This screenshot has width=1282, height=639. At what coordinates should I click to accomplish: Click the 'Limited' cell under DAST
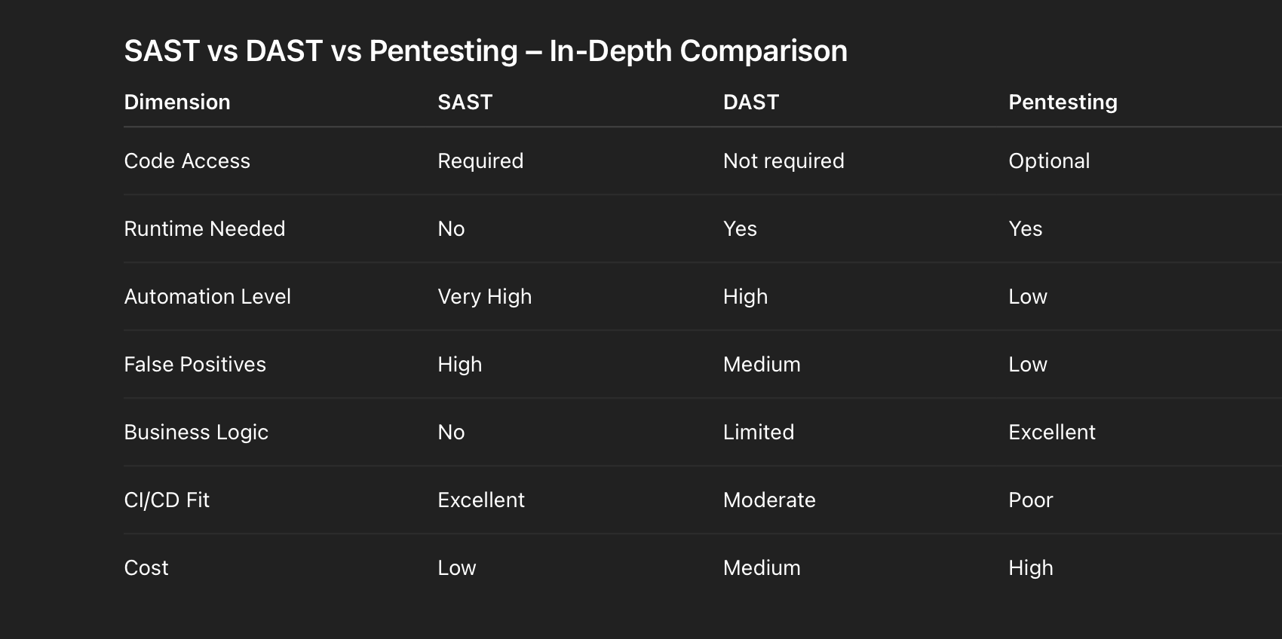pos(758,433)
